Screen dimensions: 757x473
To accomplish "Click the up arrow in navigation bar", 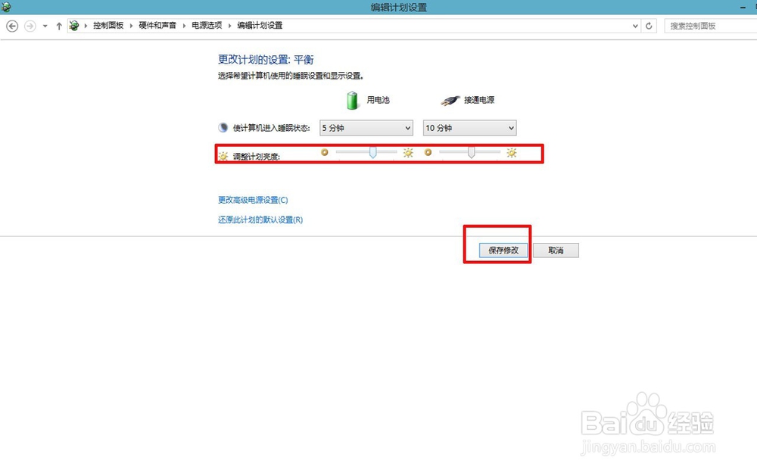I will [58, 25].
